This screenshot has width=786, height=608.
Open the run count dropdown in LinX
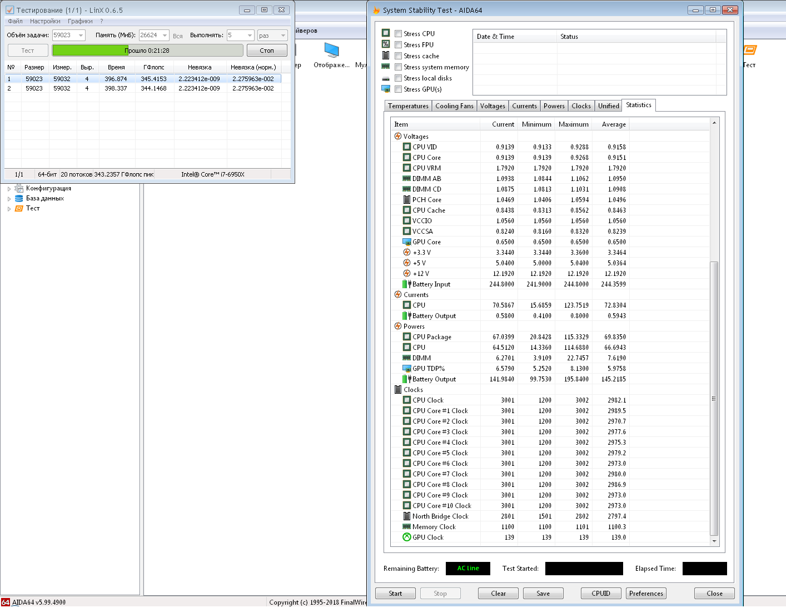point(250,35)
